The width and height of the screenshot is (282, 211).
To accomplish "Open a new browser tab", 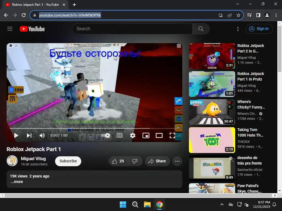I will coord(74,5).
